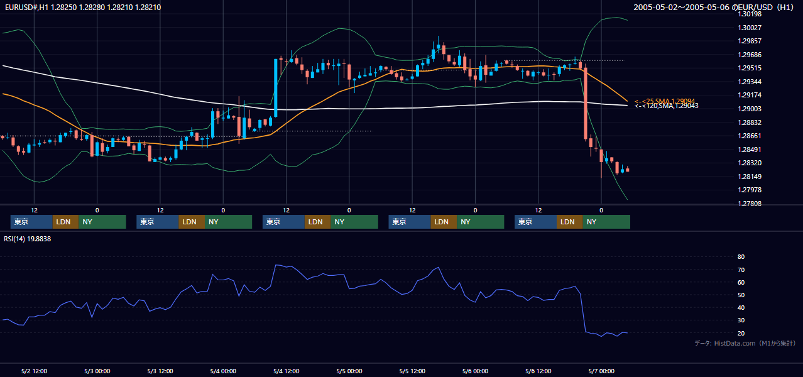Select the 2005-05-02～2005-05-06 EUR/USD (H1) heading
803x377 pixels.
click(x=714, y=7)
